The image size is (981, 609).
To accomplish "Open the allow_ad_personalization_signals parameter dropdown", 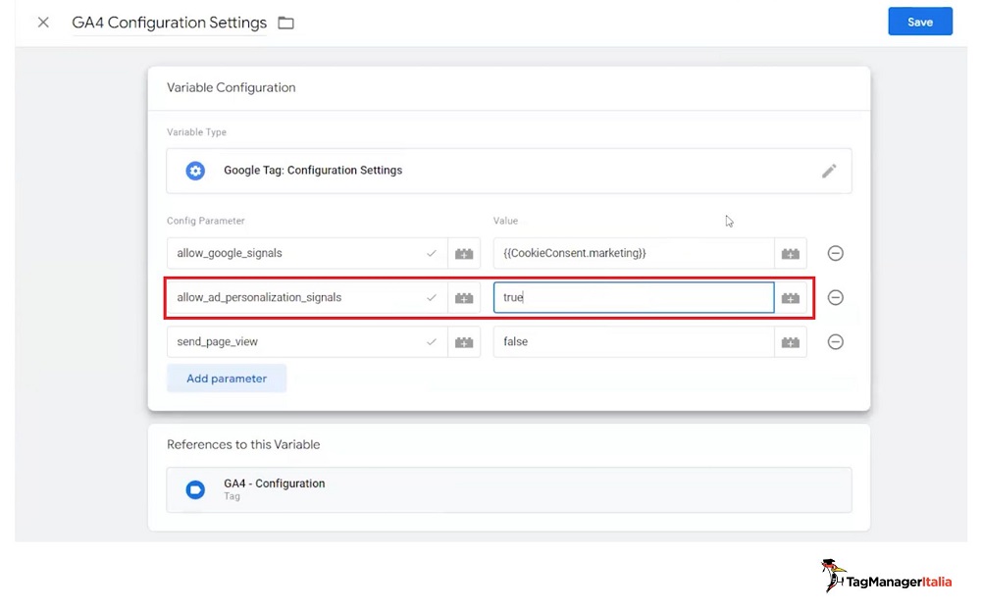I will coord(307,297).
